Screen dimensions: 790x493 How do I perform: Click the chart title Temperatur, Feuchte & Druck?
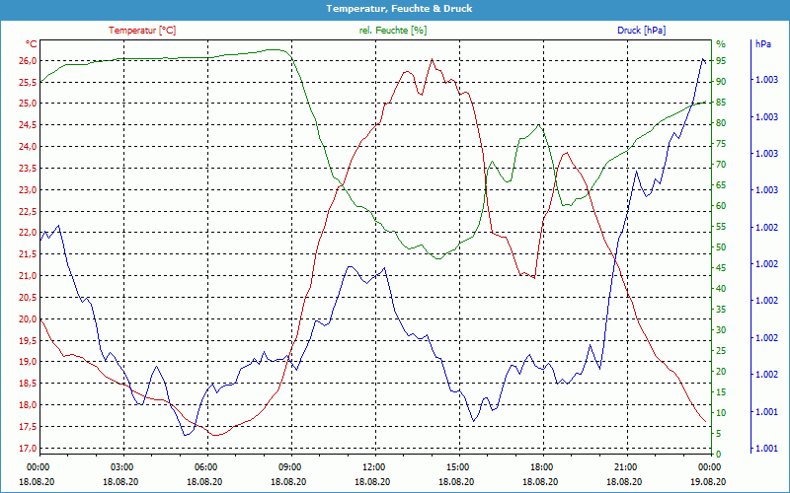point(394,9)
